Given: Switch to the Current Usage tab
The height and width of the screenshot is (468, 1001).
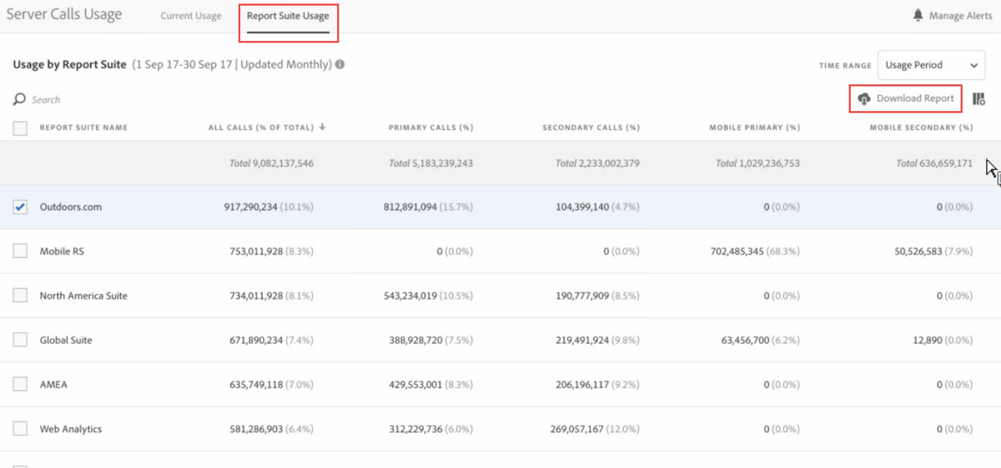Looking at the screenshot, I should click(191, 16).
